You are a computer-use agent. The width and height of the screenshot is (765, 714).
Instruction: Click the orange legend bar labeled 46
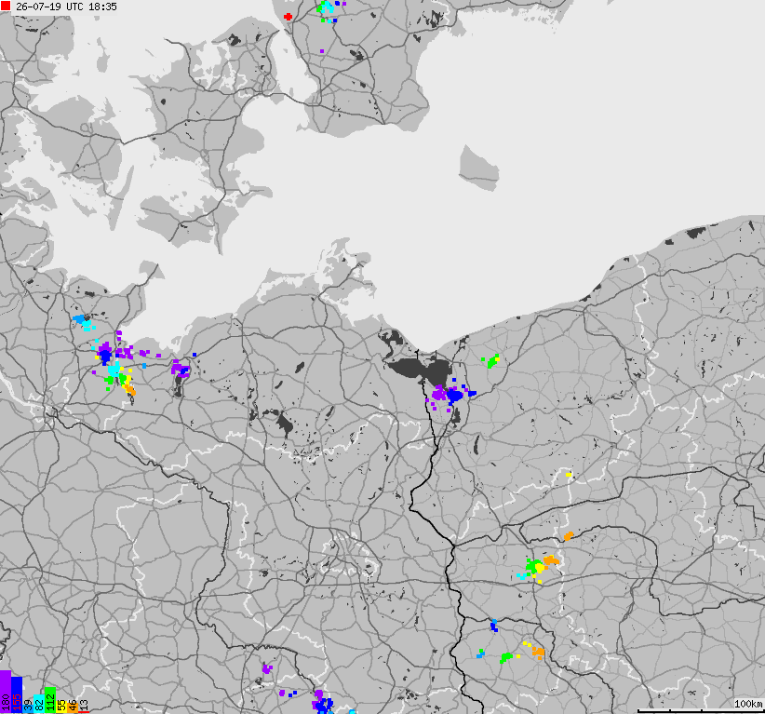(73, 707)
